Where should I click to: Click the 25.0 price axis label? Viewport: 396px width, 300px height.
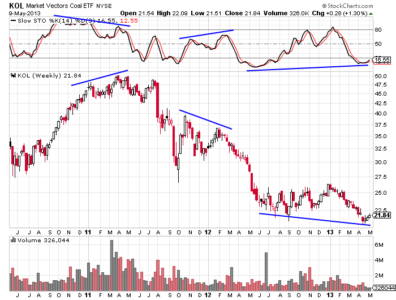click(381, 193)
